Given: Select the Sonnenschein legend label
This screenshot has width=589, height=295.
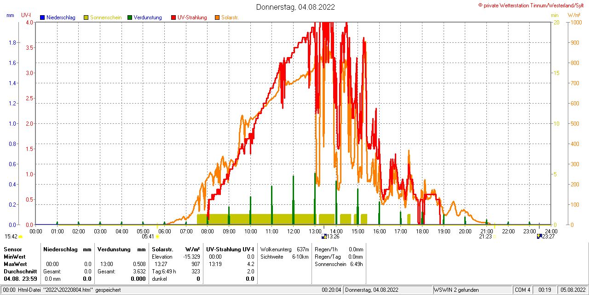Looking at the screenshot, I should (106, 17).
